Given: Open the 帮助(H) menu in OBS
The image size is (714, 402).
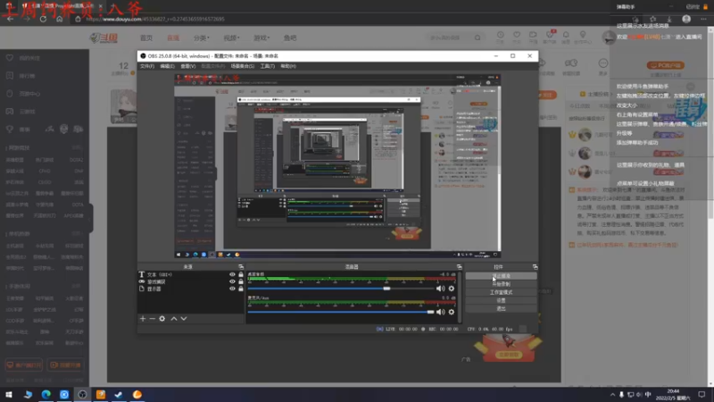Looking at the screenshot, I should click(x=288, y=66).
